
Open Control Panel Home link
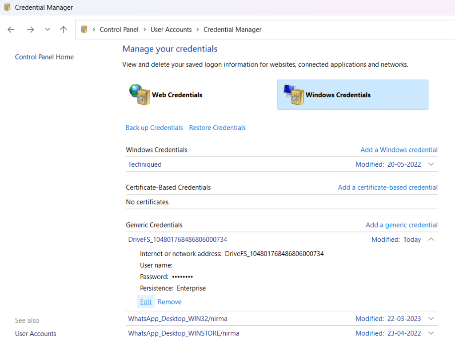(x=44, y=57)
